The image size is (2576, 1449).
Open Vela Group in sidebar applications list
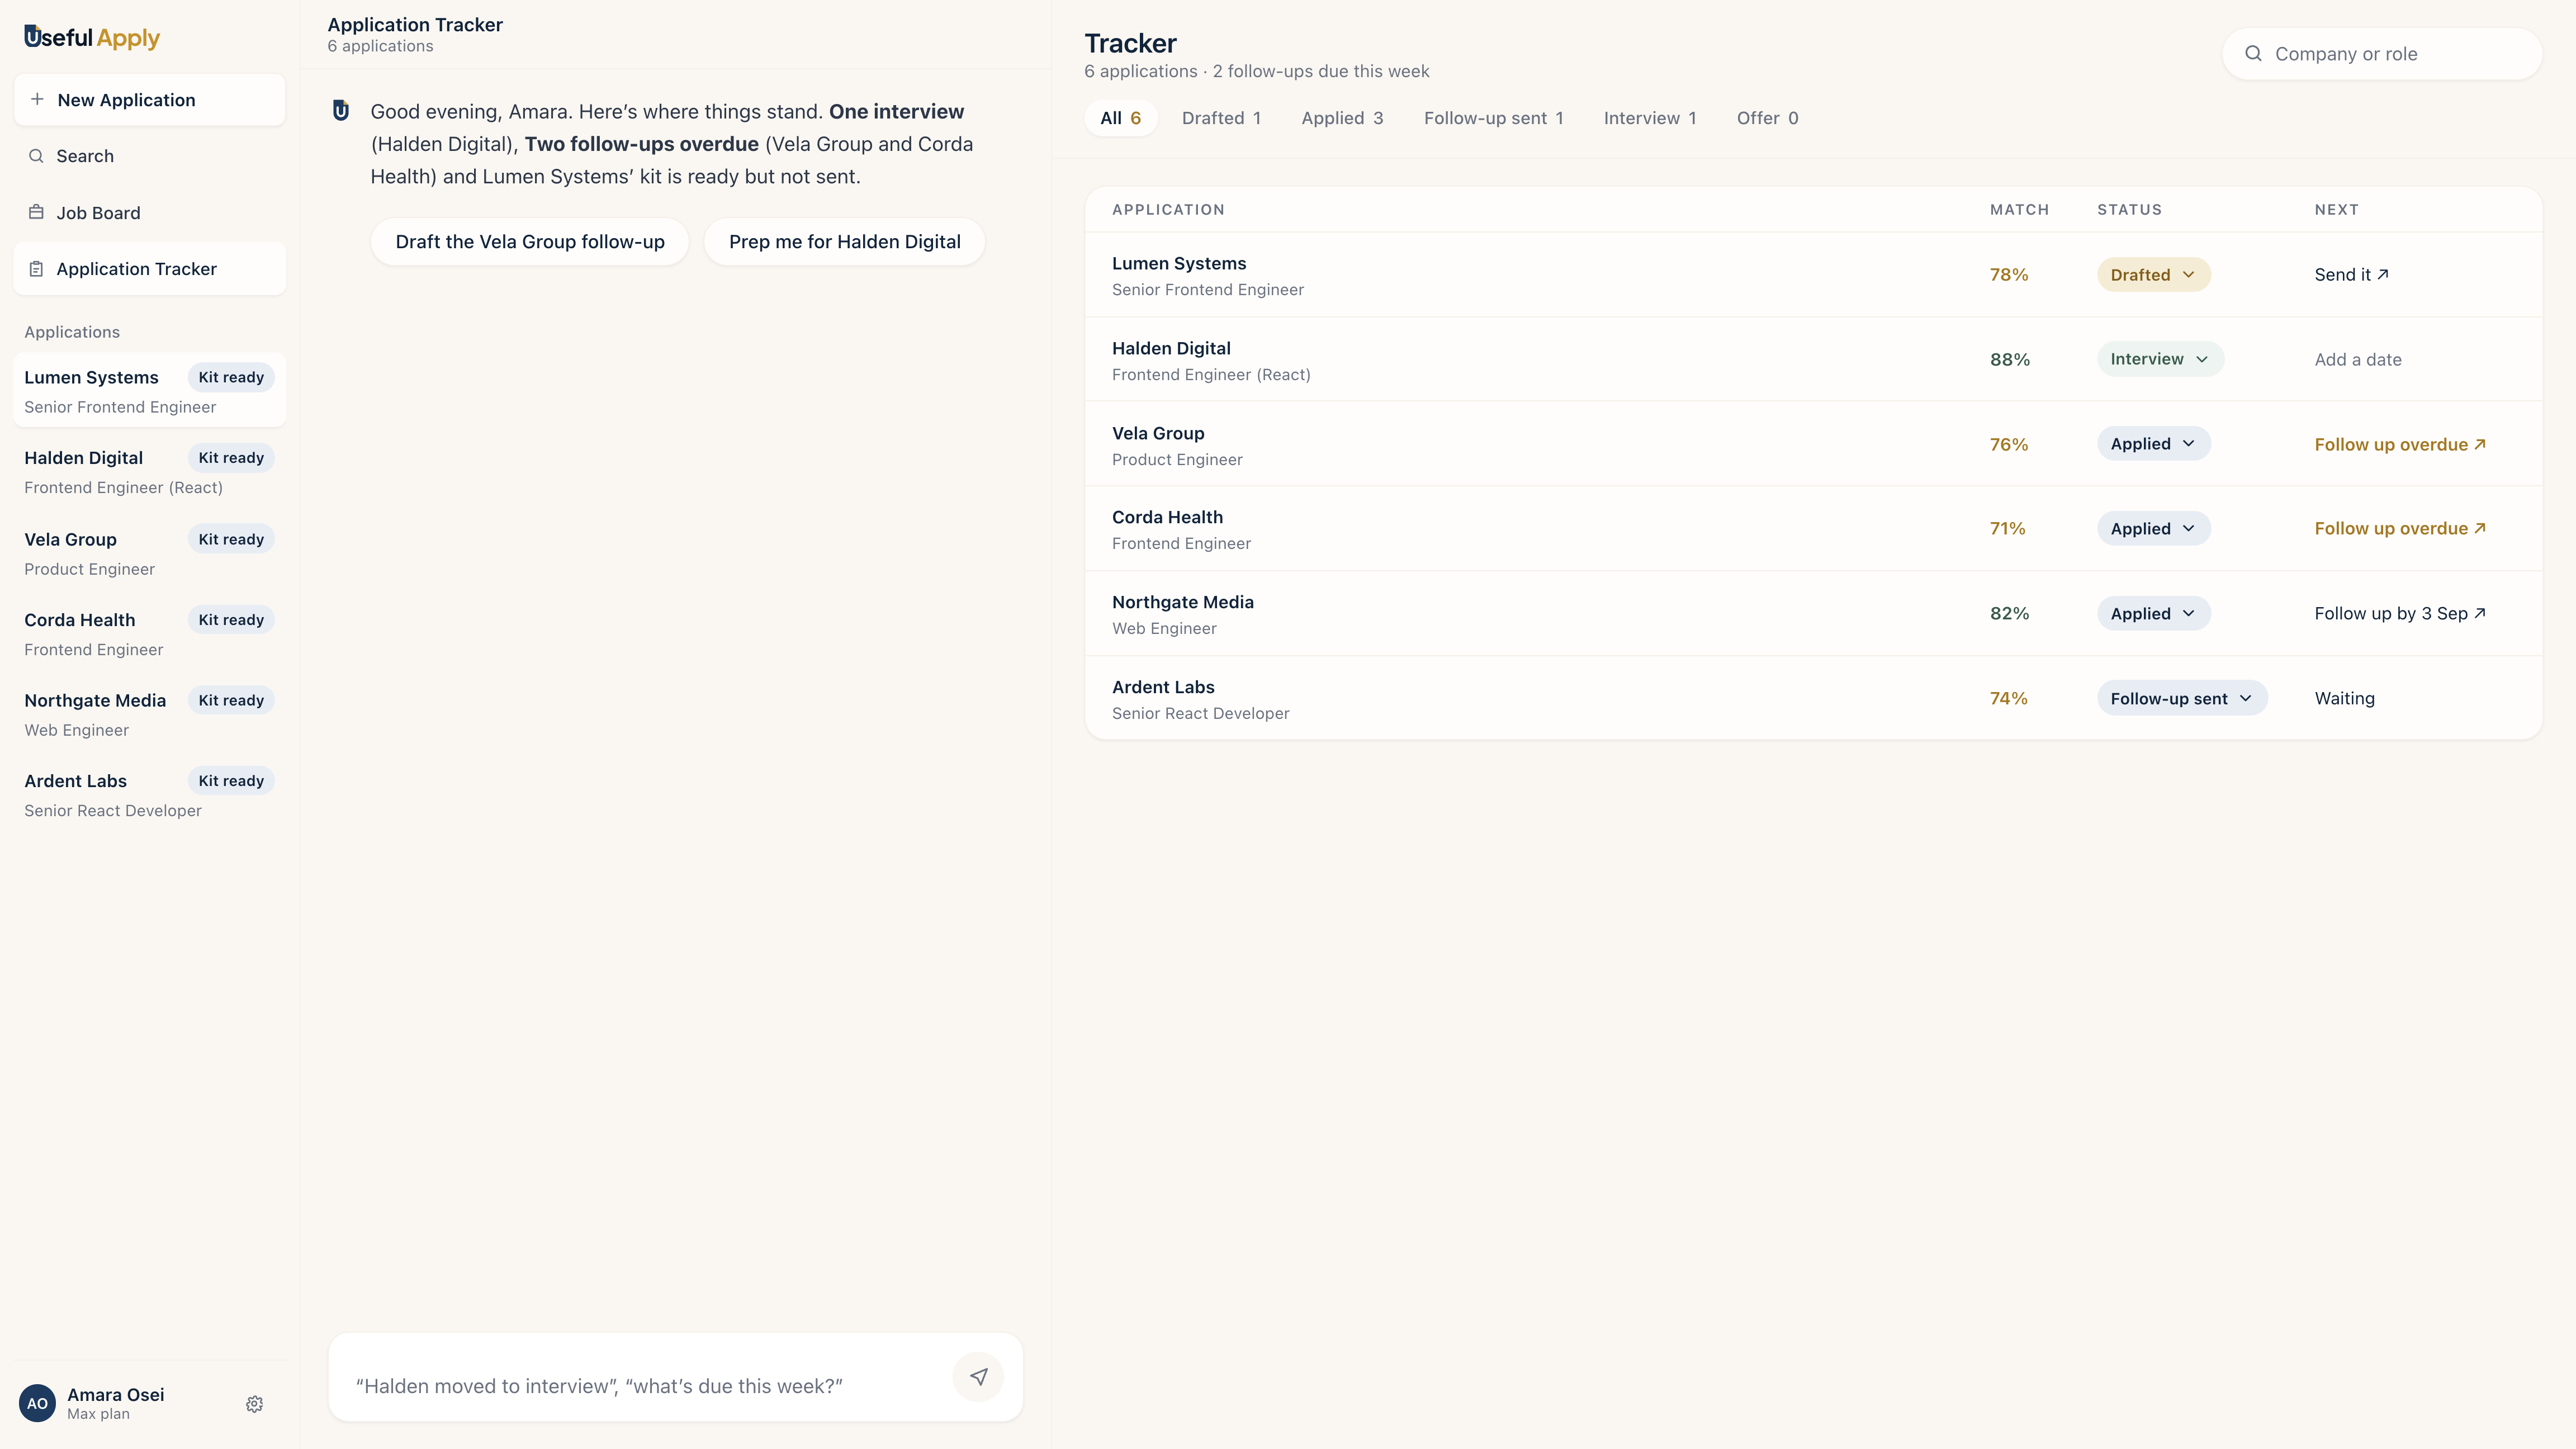tap(150, 553)
